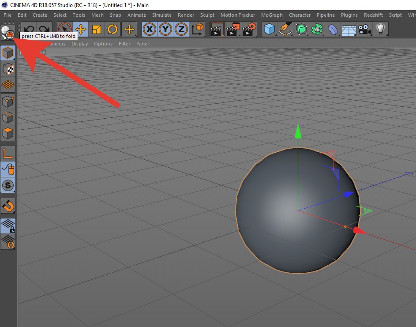Open the recent tools cross icon
This screenshot has height=327, width=416.
[129, 29]
